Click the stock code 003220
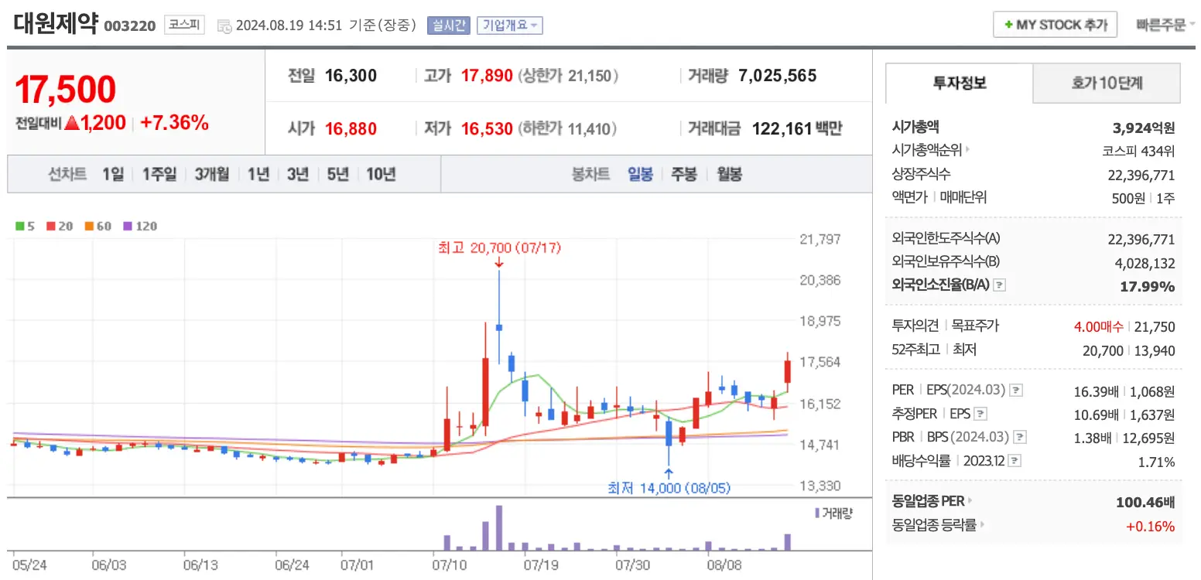 point(129,26)
